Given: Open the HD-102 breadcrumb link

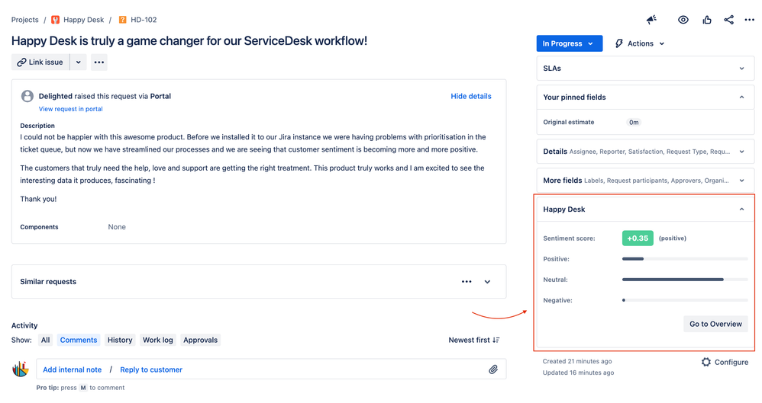Looking at the screenshot, I should pos(144,20).
